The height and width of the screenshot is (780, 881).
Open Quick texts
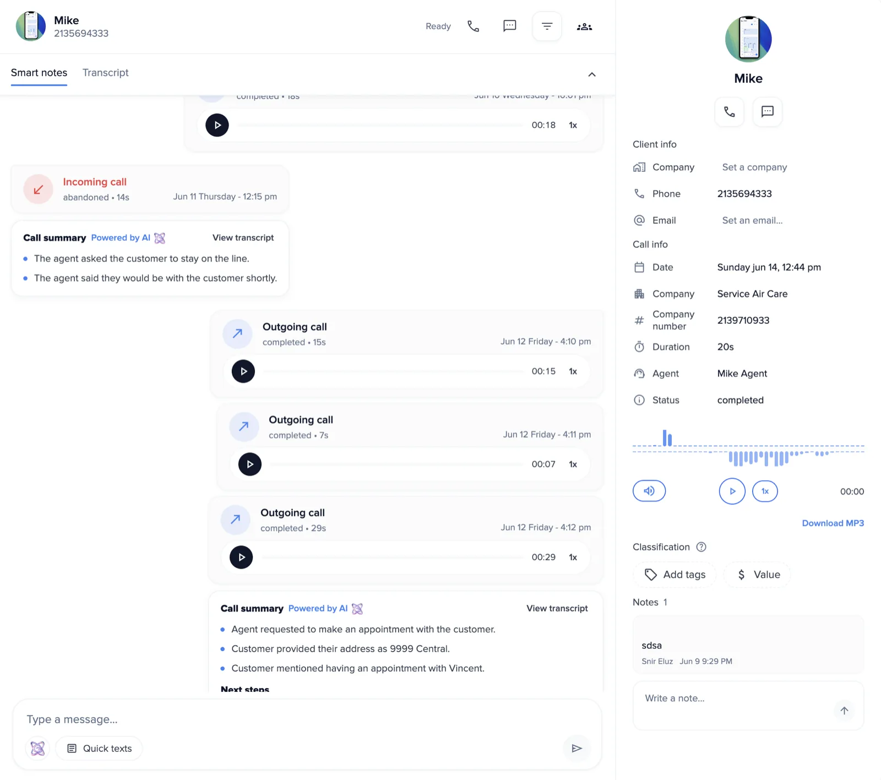point(99,749)
